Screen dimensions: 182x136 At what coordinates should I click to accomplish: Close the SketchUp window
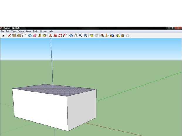179,28
